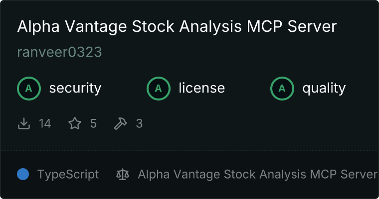Screen dimensions: 379x199
Task: Select the license label next to its badge
Action: 201,89
